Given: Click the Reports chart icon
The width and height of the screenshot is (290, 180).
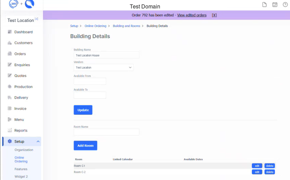Looking at the screenshot, I should click(9, 130).
